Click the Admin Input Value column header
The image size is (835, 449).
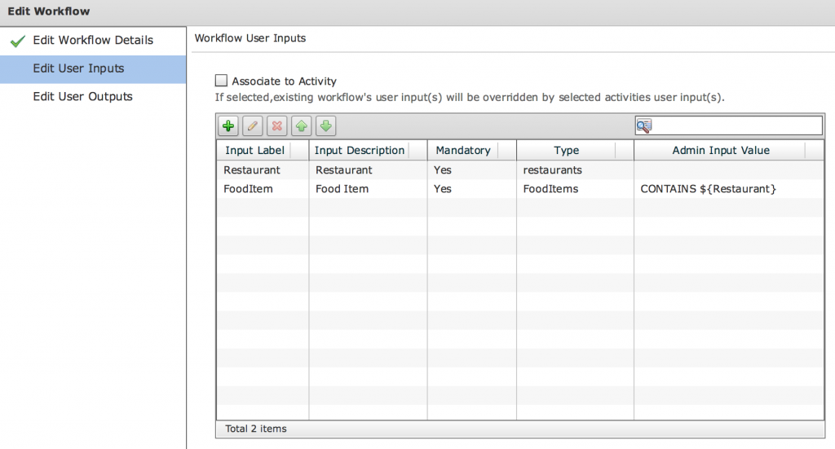[x=721, y=150]
